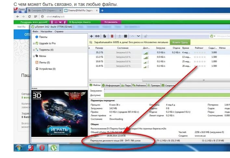
Task: Open the Справка menu
Action: click(59, 31)
